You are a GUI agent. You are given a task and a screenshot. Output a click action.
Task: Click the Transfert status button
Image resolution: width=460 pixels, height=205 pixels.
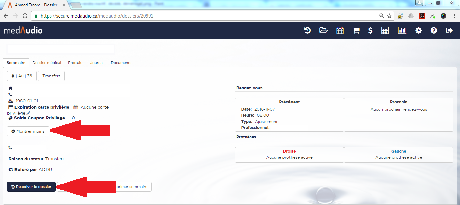pos(51,76)
